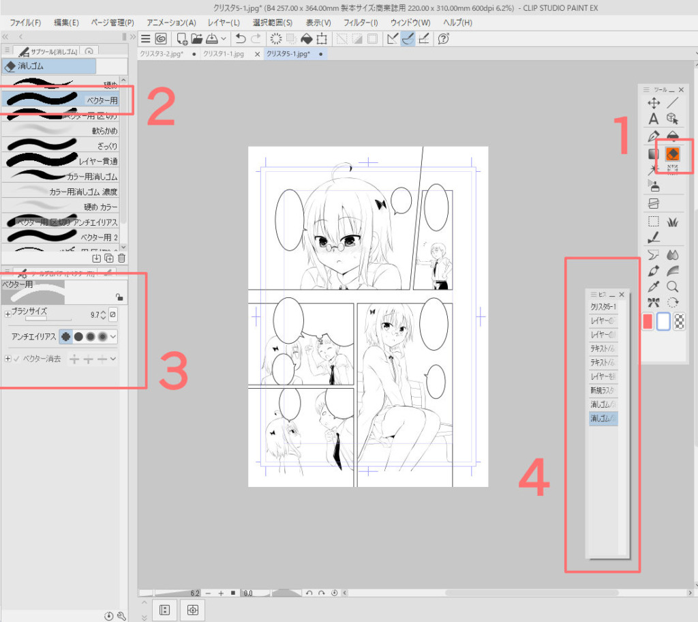Select the Gradient tool
Image resolution: width=698 pixels, height=622 pixels.
coord(654,154)
